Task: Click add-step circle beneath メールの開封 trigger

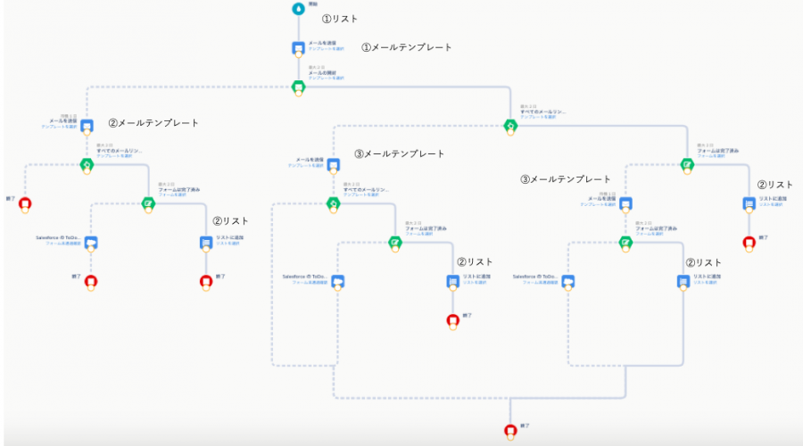Action: 299,93
